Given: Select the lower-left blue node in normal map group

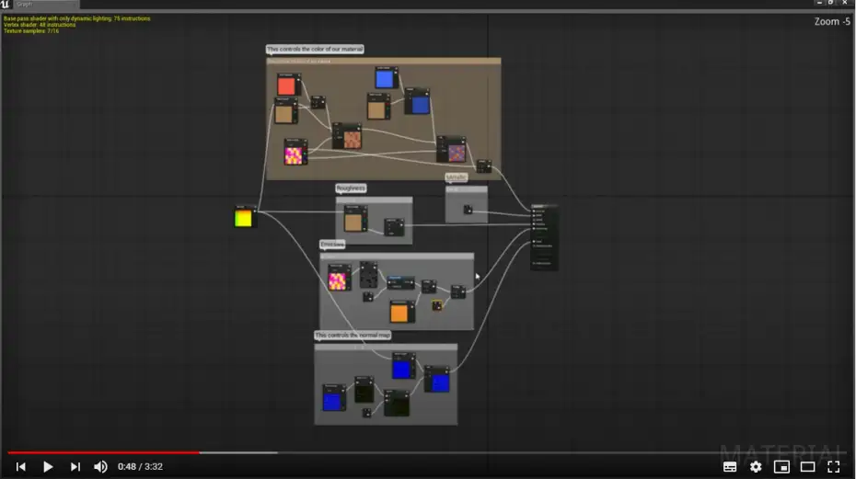Looking at the screenshot, I should click(333, 398).
